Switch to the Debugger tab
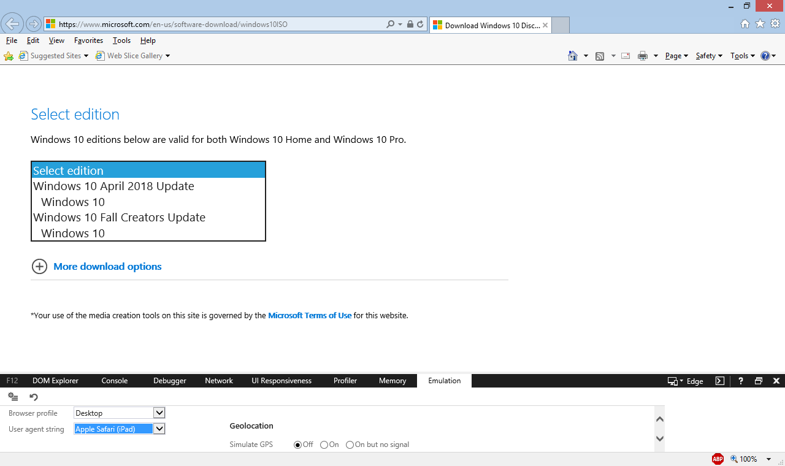This screenshot has width=785, height=466. [x=170, y=381]
